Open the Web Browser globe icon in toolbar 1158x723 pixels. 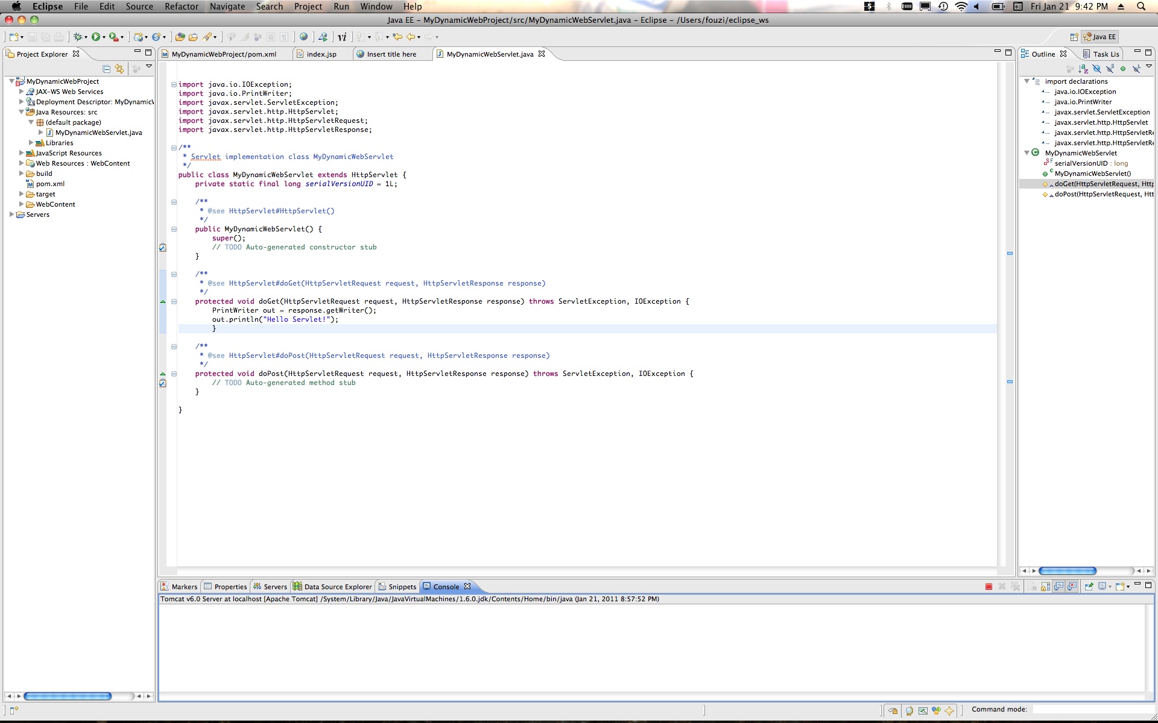304,37
